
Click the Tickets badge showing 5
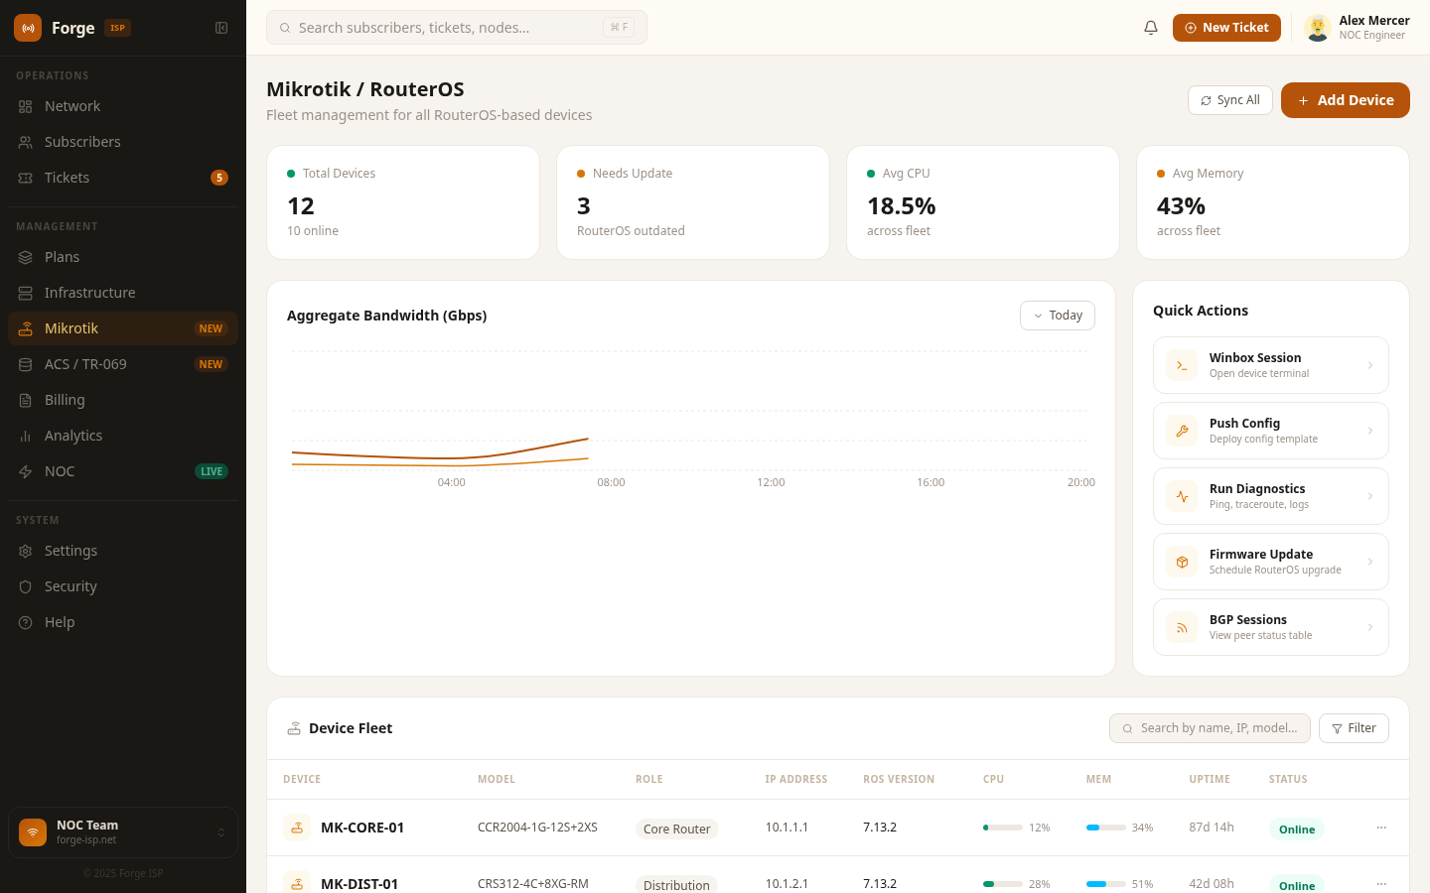point(219,178)
